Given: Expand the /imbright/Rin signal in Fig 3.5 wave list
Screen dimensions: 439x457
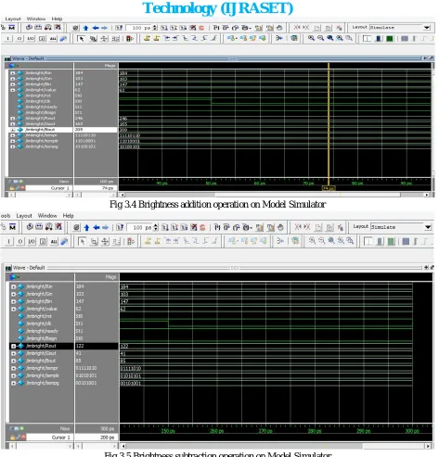Looking at the screenshot, I should (x=14, y=286).
